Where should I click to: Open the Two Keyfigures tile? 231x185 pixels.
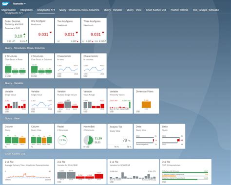tap(68, 31)
